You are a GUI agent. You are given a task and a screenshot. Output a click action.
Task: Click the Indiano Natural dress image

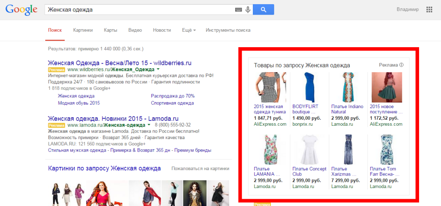[x=348, y=87]
